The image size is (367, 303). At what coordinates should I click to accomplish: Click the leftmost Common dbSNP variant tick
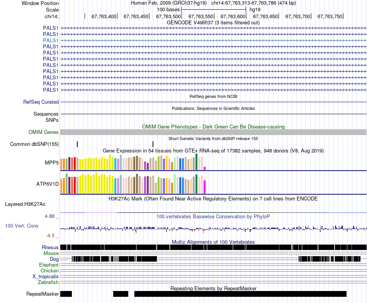pos(77,144)
